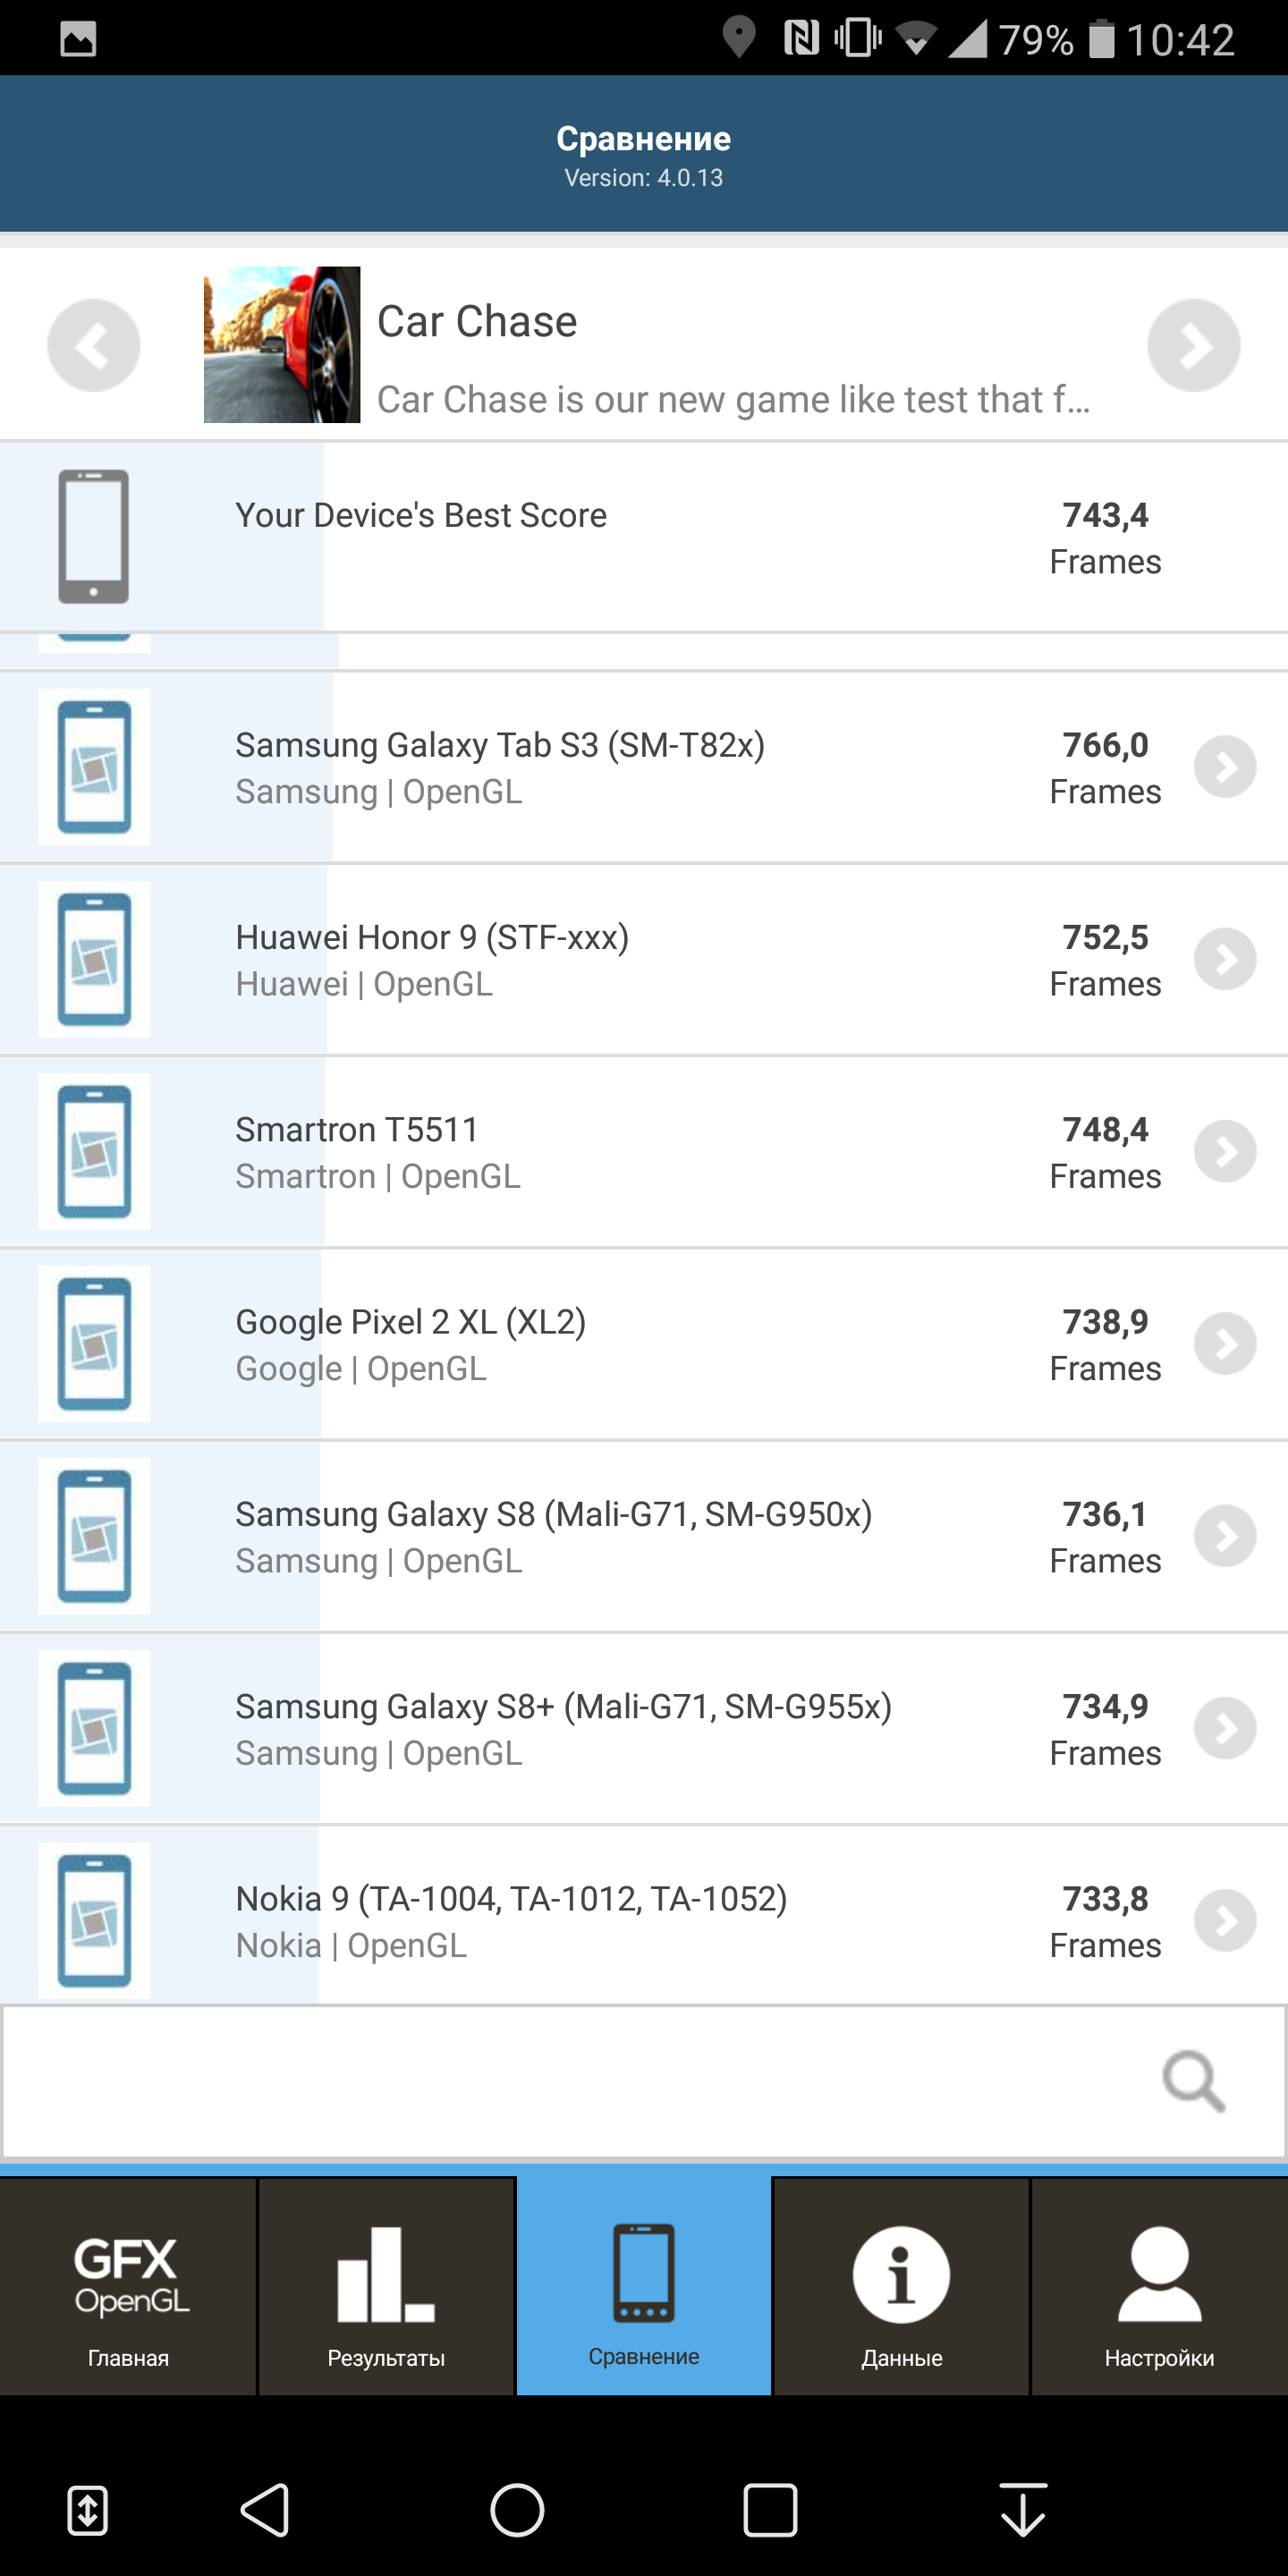This screenshot has width=1288, height=2576.
Task: Go to previous benchmark test arrow
Action: [94, 345]
